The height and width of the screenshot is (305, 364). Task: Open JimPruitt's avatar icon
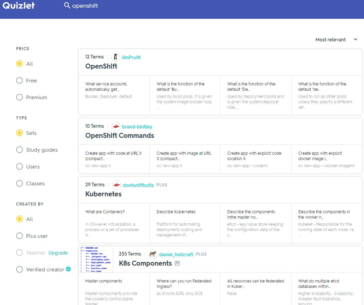pyautogui.click(x=116, y=57)
